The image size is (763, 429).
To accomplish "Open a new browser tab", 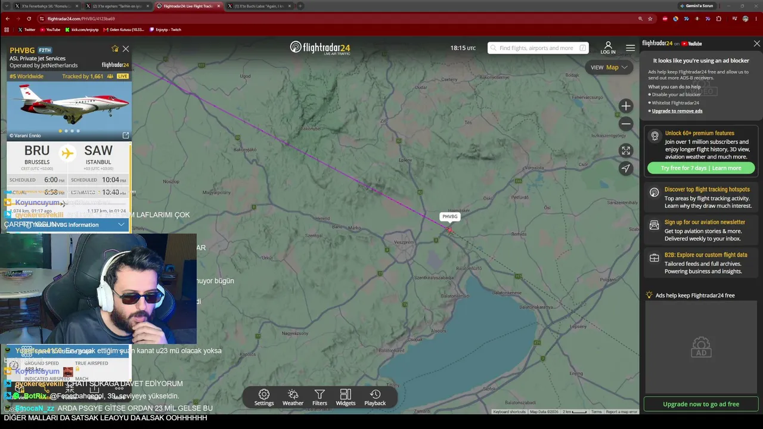I will 300,6.
